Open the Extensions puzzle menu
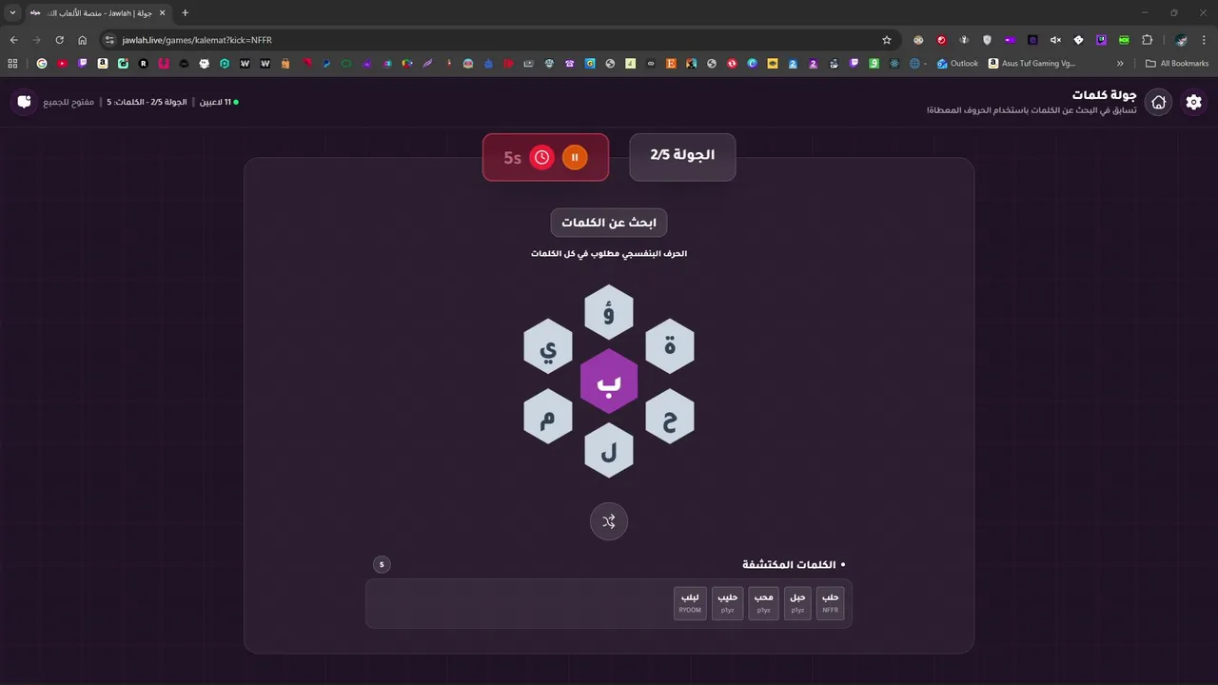This screenshot has width=1218, height=685. [1147, 40]
